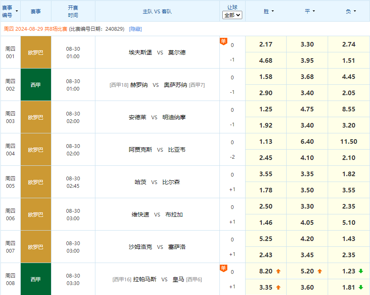The width and height of the screenshot is (370, 295).
Task: Select win odds 1.58 for 赫罗纳 vs 奥萨苏纳
Action: [x=266, y=76]
